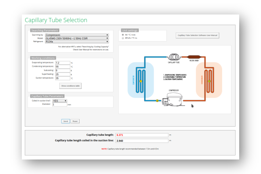This screenshot has width=261, height=174.
Task: Click the capillary tube Diameter input field
Action: tap(60, 104)
